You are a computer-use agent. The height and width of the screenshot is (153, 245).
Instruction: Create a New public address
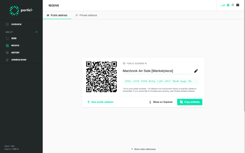click(100, 102)
